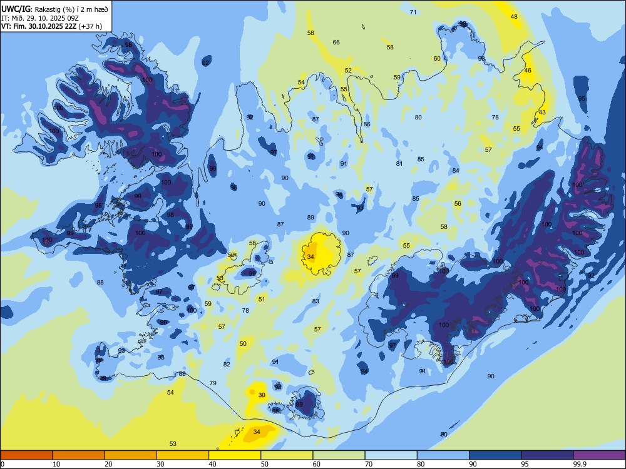Click the amber 30–40 legend swatch

coord(183,455)
